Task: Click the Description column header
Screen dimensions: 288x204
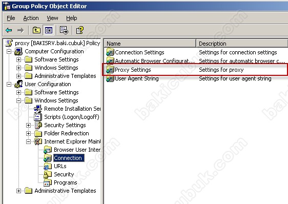Action: point(242,44)
